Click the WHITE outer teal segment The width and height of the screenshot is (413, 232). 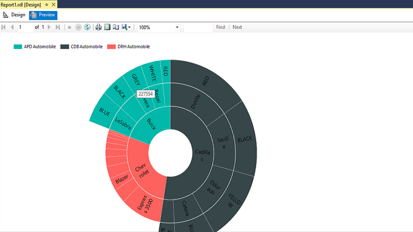(153, 73)
